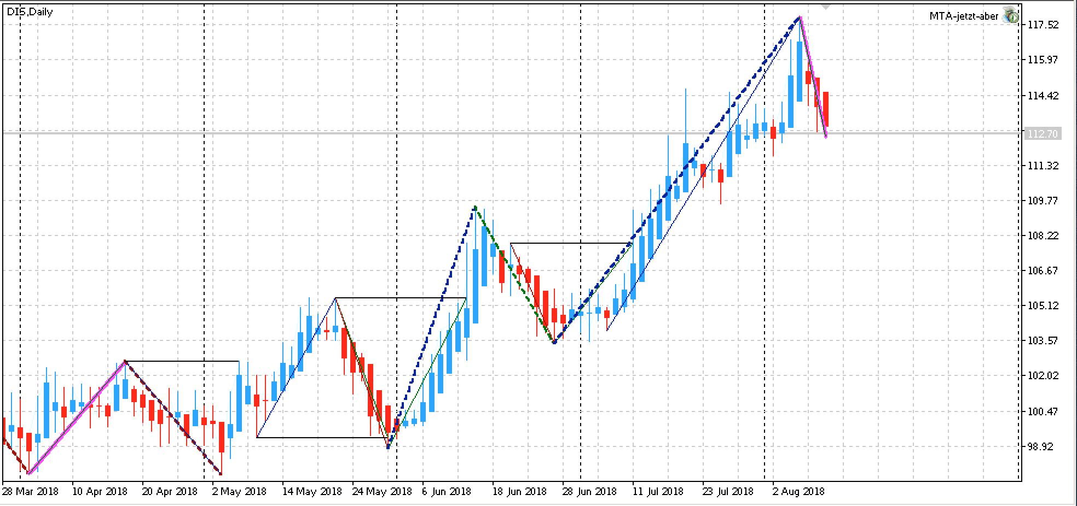Click the 6 Jun 2018 date label
This screenshot has height=506, width=1077.
(x=447, y=491)
